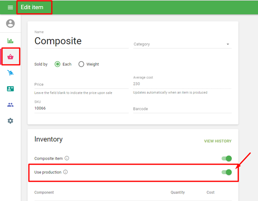Edit the SKU field showing 10066
258x201 pixels.
[81, 108]
